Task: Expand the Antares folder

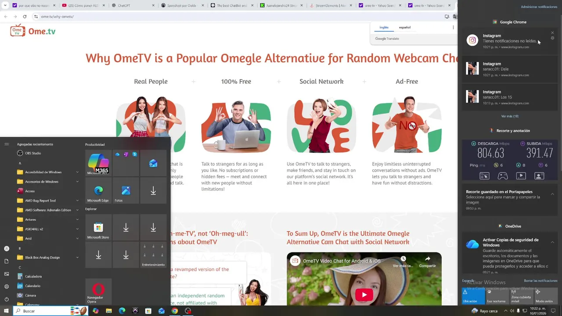Action: (x=48, y=219)
